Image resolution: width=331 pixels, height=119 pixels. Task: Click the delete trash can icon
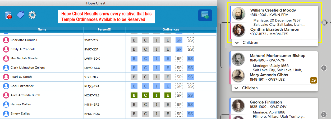pos(8,15)
